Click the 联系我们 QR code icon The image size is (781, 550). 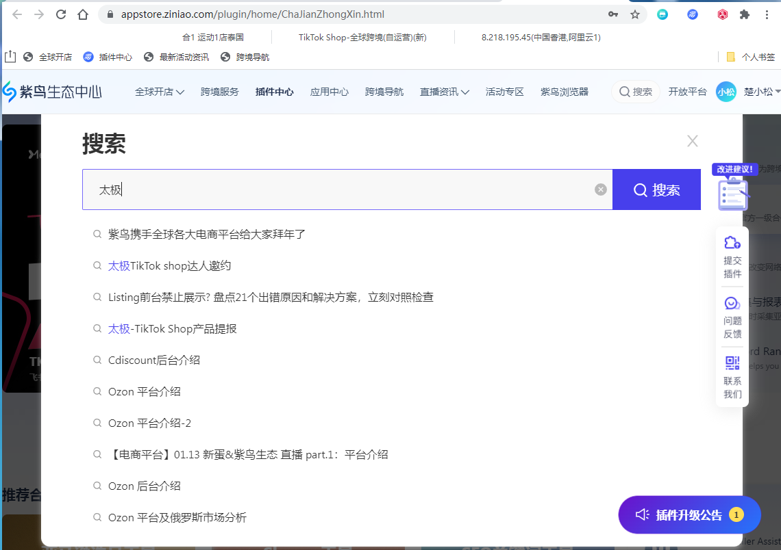[x=732, y=378]
